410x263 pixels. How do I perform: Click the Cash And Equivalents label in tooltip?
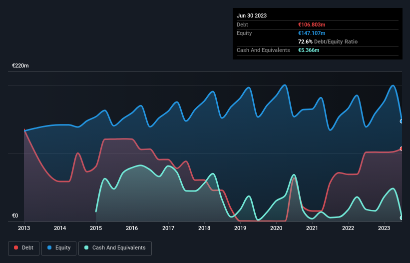click(x=263, y=50)
